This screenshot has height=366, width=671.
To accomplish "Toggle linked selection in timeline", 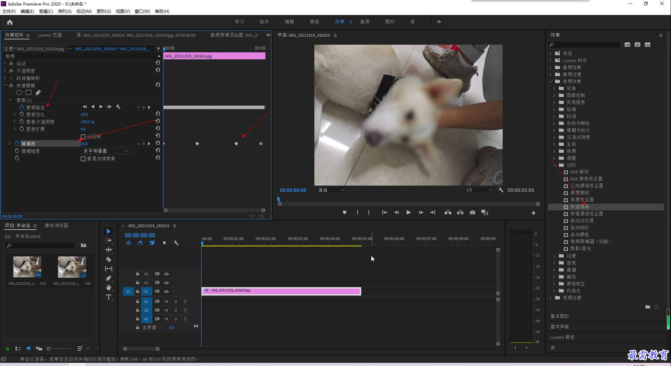I will click(152, 243).
